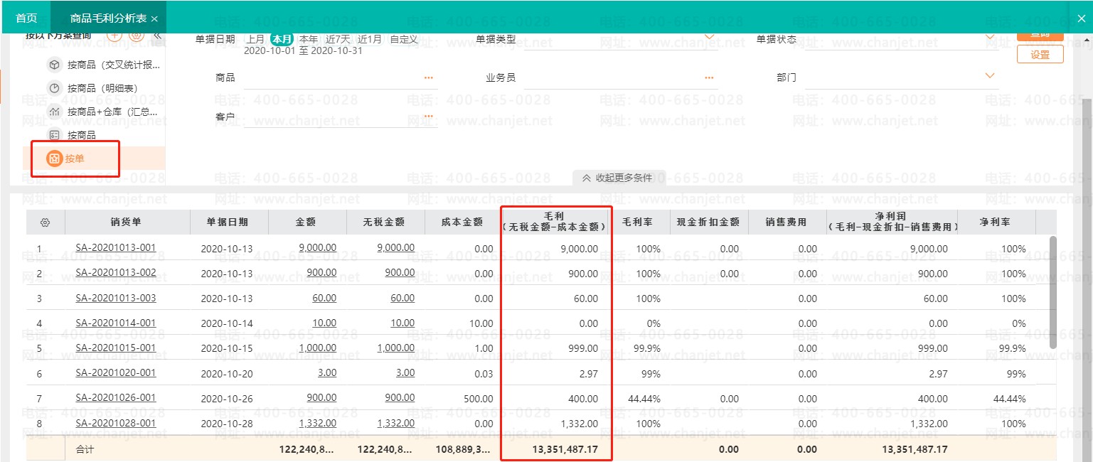The image size is (1093, 462).
Task: Open table column settings gear icon
Action: [x=46, y=222]
